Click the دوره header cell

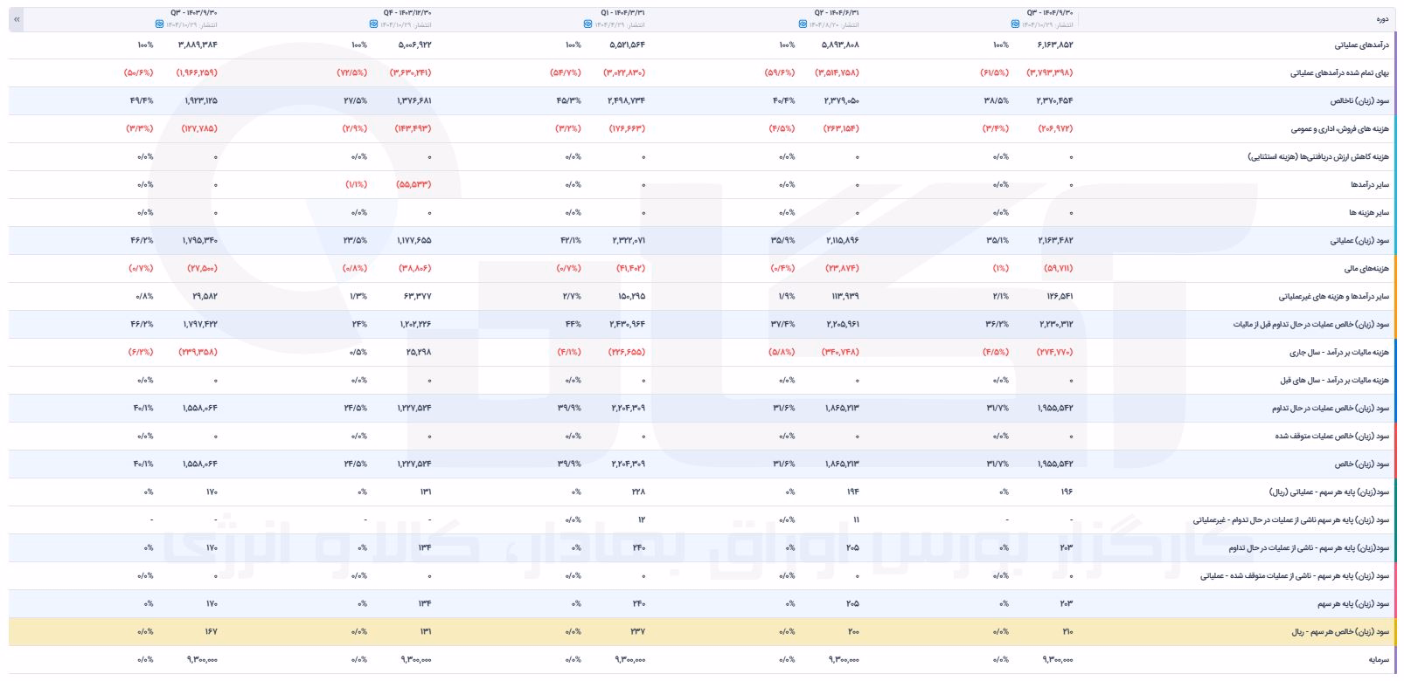[1382, 18]
